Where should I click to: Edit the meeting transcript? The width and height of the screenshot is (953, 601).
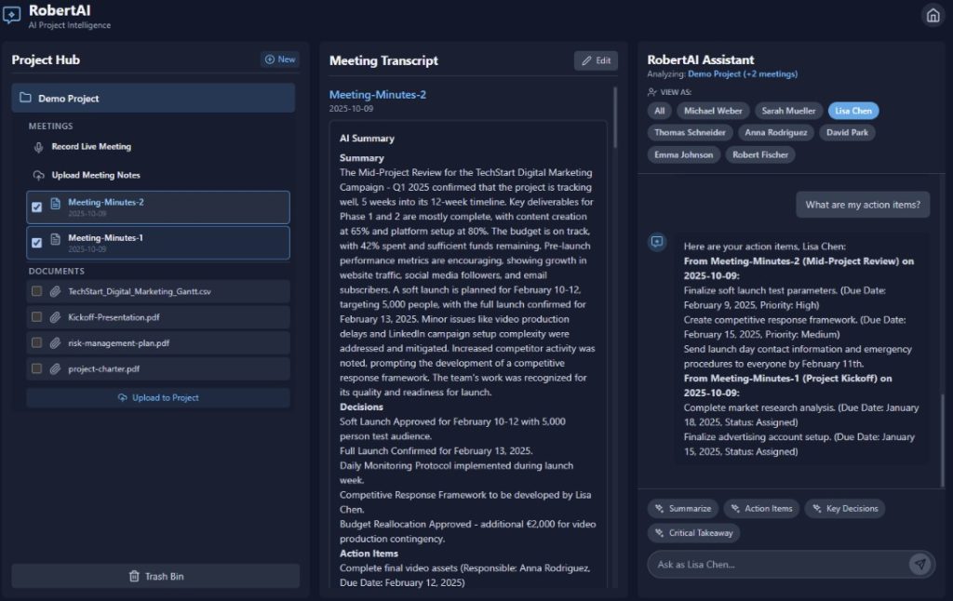[596, 60]
